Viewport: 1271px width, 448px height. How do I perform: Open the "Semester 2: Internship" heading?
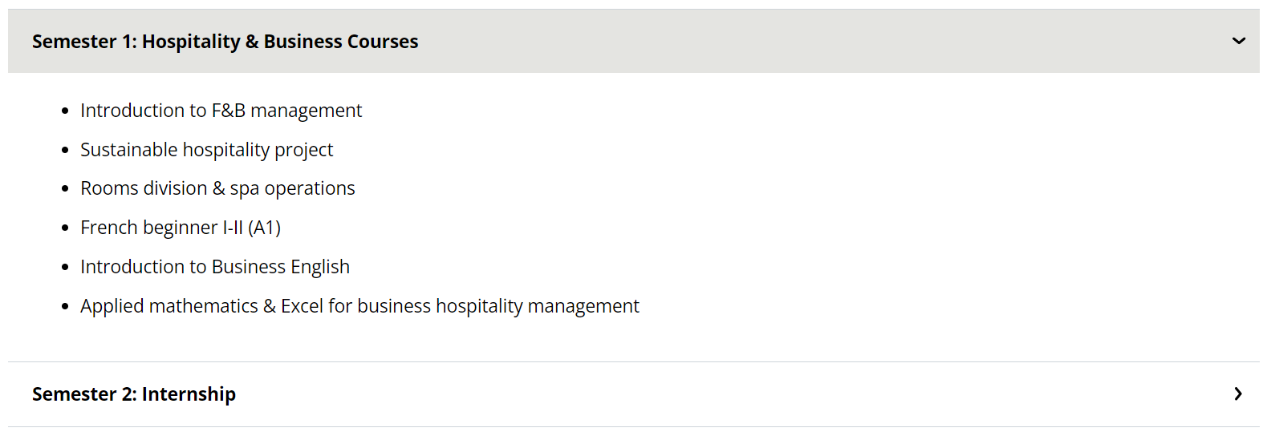click(133, 394)
